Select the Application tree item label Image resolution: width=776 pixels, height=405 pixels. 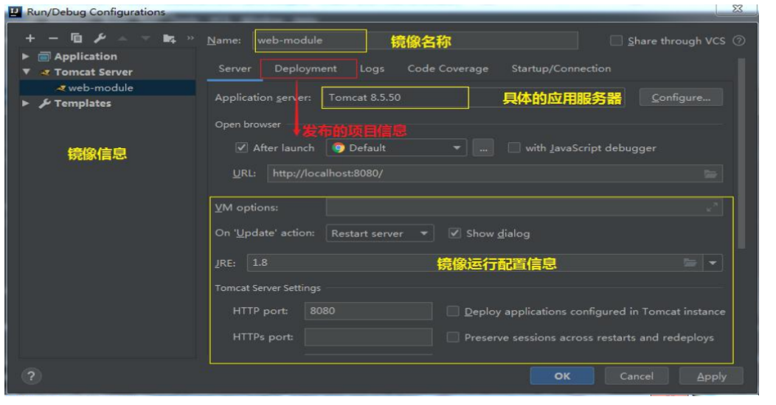coord(86,56)
